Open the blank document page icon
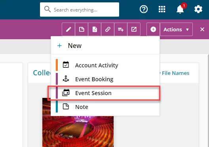The height and width of the screenshot is (147, 209). click(82, 29)
